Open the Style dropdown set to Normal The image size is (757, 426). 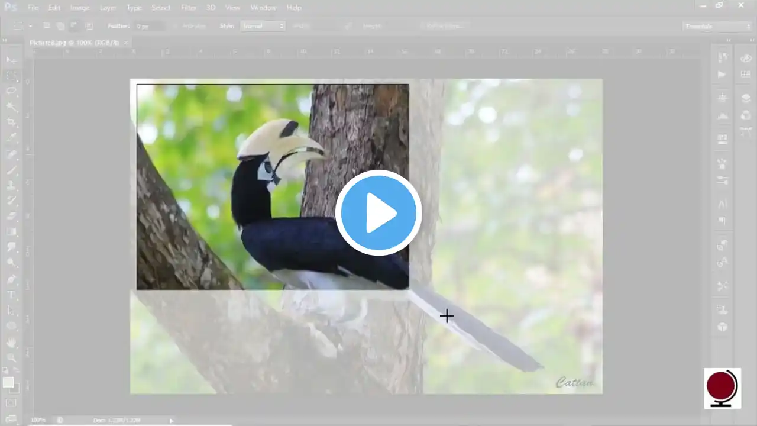pos(263,26)
